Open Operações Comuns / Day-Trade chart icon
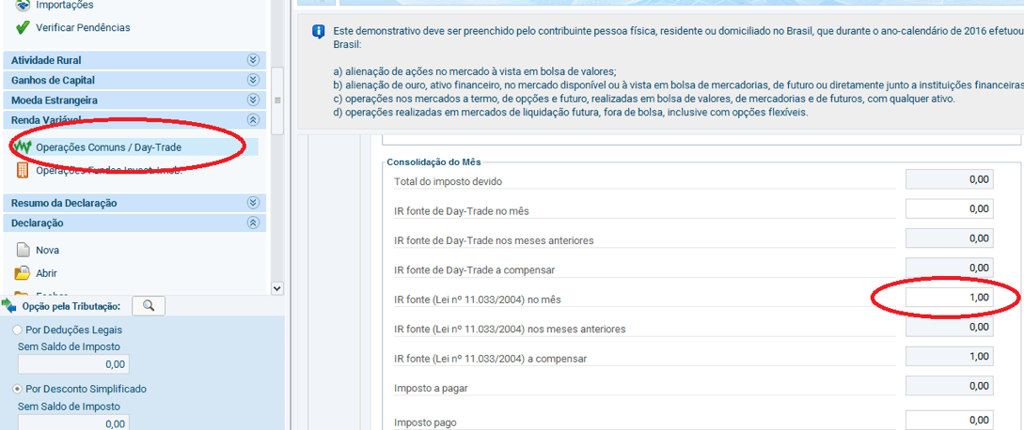 (23, 147)
